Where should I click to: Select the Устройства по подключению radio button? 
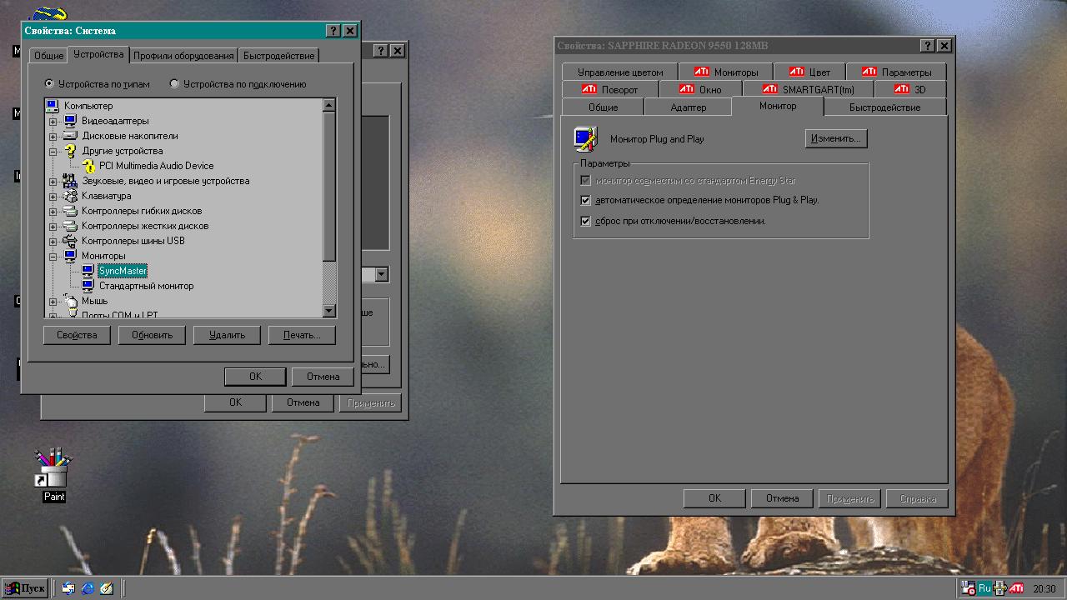[174, 84]
